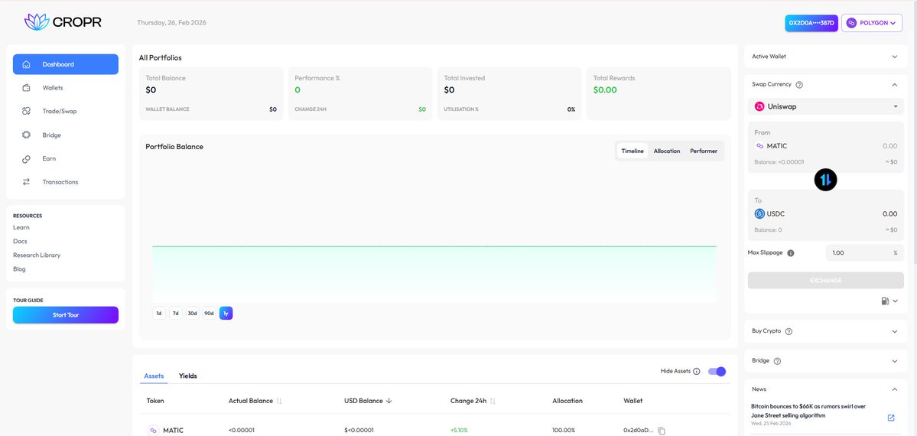Click the Uniswap pink logo icon
The width and height of the screenshot is (917, 436).
[759, 106]
